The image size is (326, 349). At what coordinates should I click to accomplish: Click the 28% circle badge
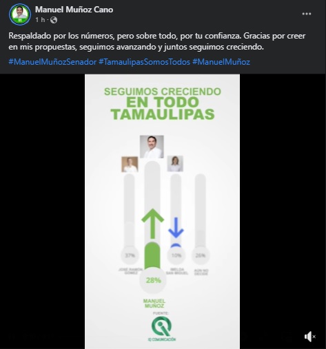coord(153,280)
